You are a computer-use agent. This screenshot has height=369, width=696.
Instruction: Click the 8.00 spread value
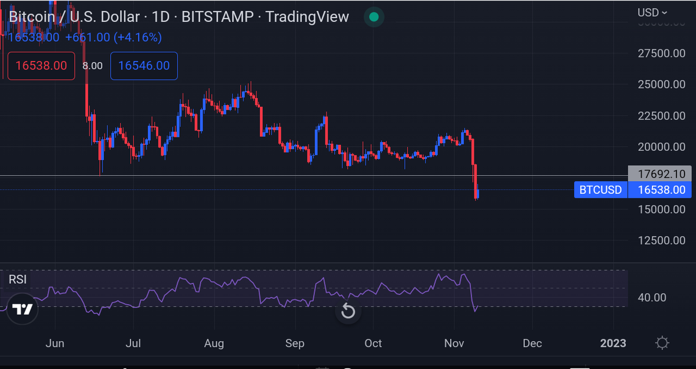point(93,66)
